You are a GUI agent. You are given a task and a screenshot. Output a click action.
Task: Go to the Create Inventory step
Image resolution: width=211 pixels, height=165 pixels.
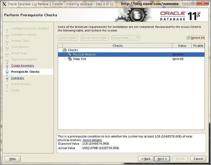23,66
